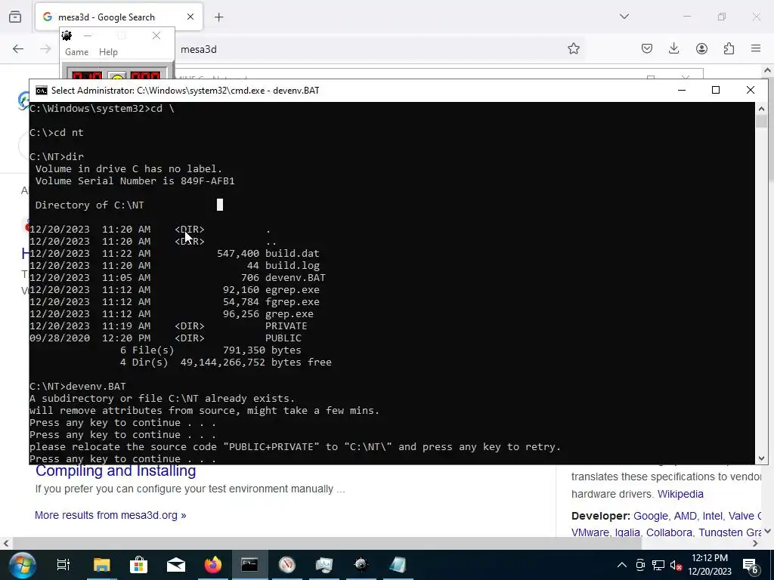Open the taskbar clock showing 12:12 PM
Screen dimensions: 774x580
[x=709, y=565]
